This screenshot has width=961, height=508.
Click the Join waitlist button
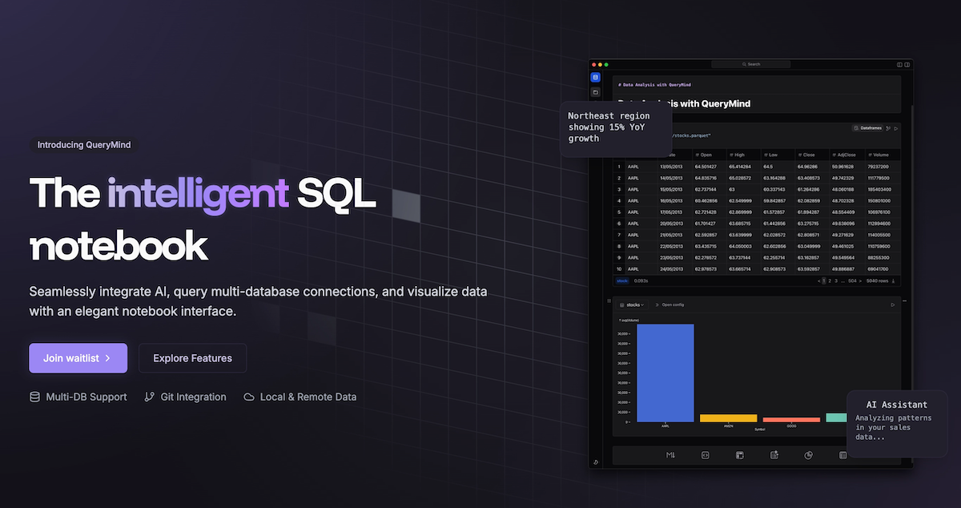pyautogui.click(x=78, y=358)
